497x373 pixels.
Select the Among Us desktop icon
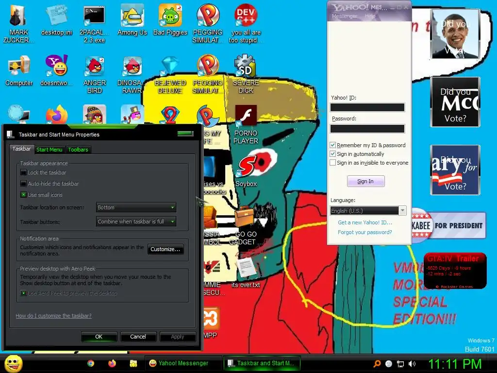pyautogui.click(x=132, y=20)
